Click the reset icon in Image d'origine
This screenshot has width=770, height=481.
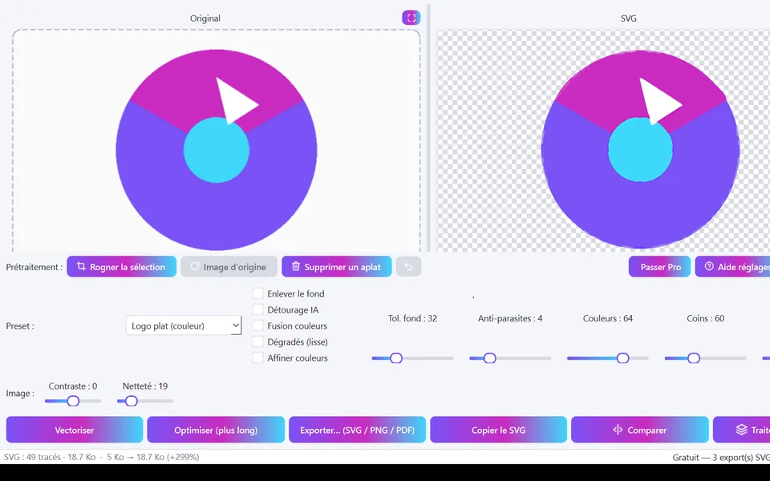[195, 266]
